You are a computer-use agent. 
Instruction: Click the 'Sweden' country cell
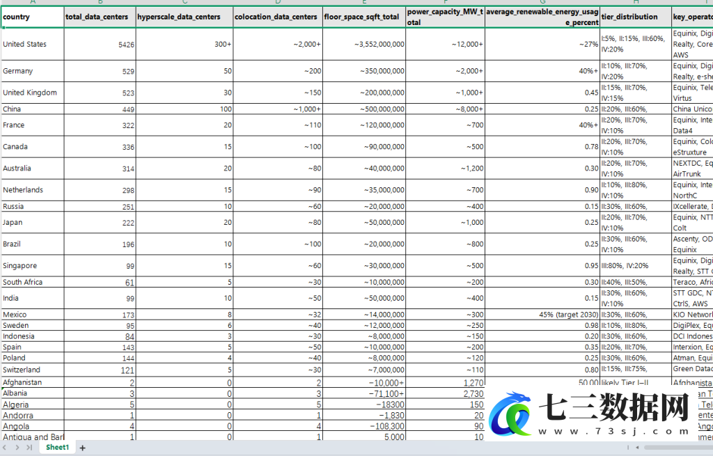coord(33,326)
